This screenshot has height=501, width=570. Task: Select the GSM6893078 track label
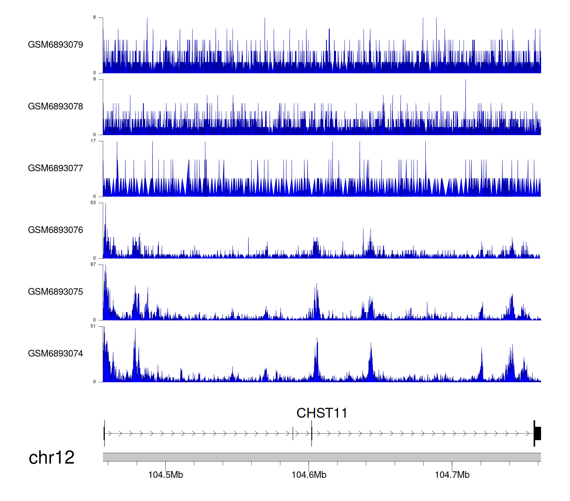55,107
